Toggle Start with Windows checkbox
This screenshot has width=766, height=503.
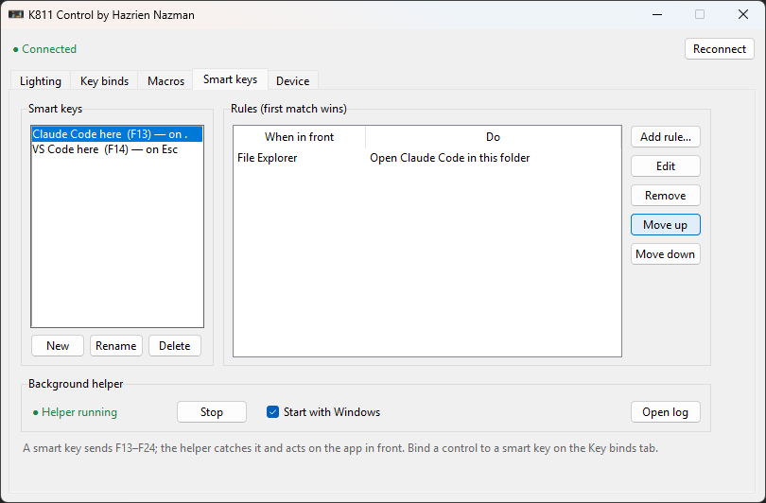coord(272,412)
